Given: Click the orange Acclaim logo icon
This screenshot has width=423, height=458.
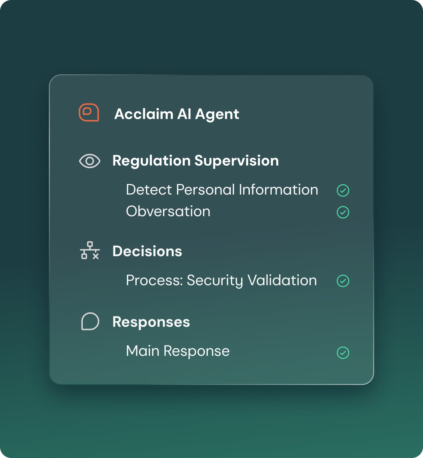Looking at the screenshot, I should pos(89,113).
